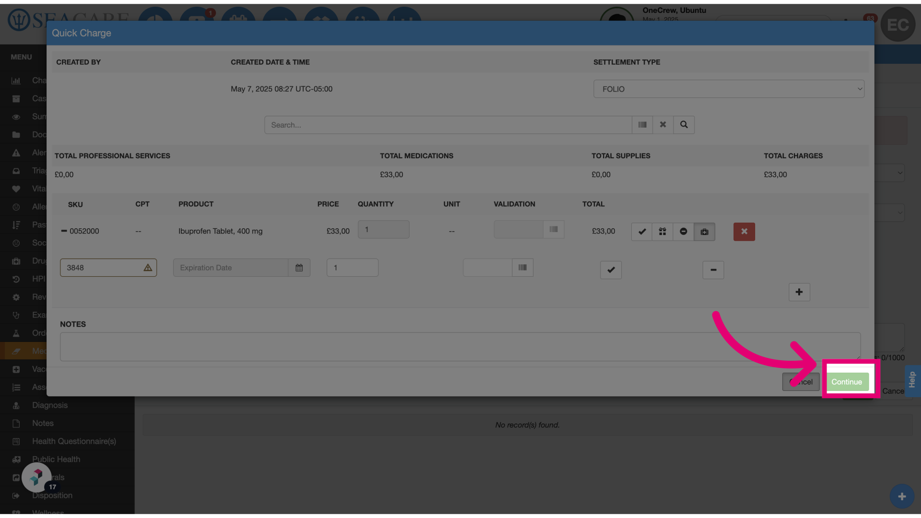Open Diagnosis in the sidebar menu
This screenshot has height=518, width=921.
(50, 405)
